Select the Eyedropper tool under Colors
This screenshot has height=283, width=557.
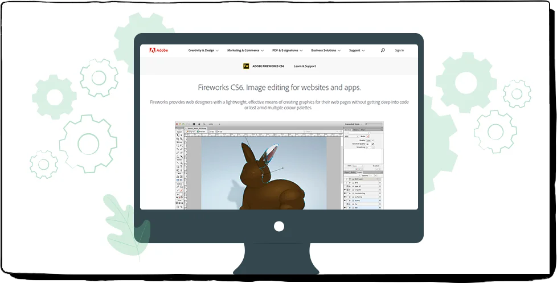(178, 187)
